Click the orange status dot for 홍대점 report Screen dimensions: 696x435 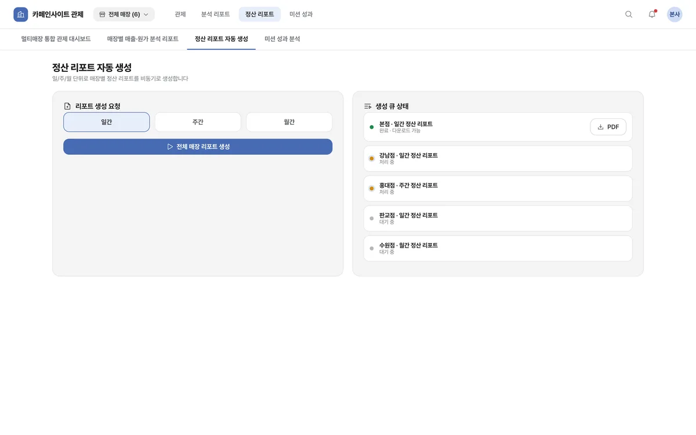372,188
